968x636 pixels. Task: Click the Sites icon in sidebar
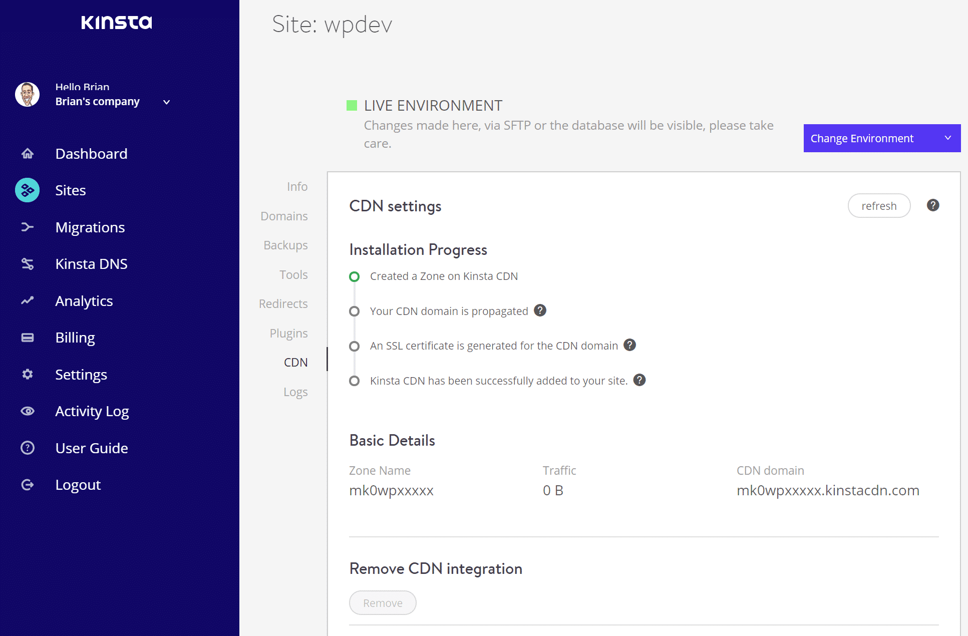click(28, 190)
